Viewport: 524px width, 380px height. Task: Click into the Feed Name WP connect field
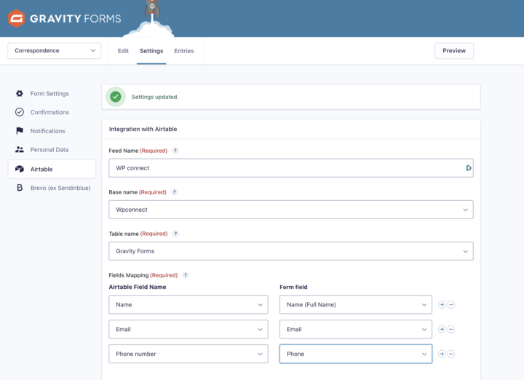coord(290,168)
